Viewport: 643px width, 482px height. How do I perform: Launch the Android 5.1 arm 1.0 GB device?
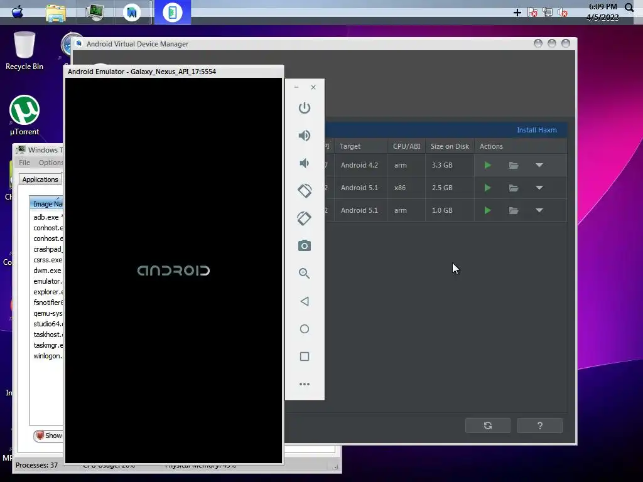487,210
